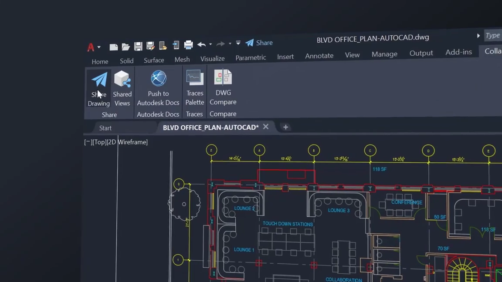The image size is (502, 282).
Task: Click Save to Web & Mobile icon
Action: click(x=176, y=45)
